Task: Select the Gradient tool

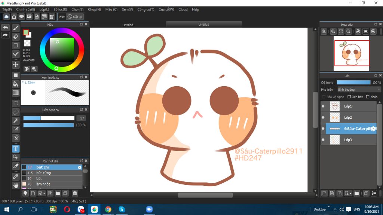Action: [16, 93]
